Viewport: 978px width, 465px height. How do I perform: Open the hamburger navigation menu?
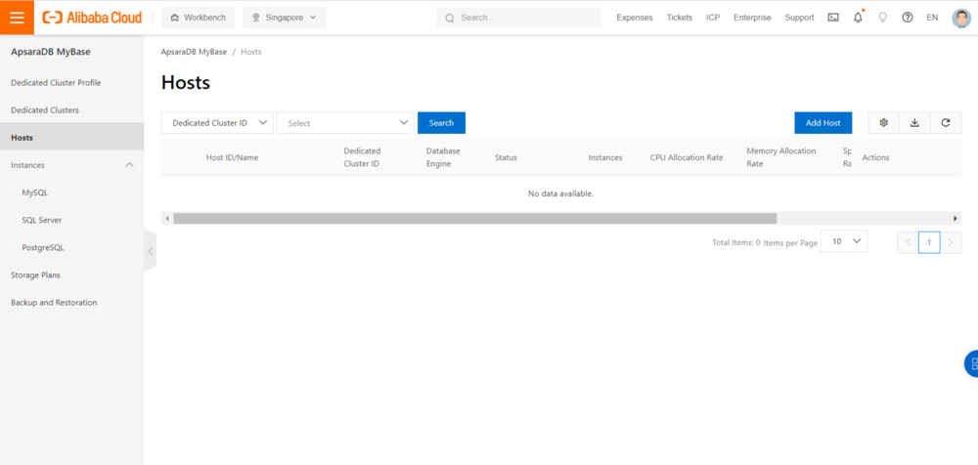17,18
